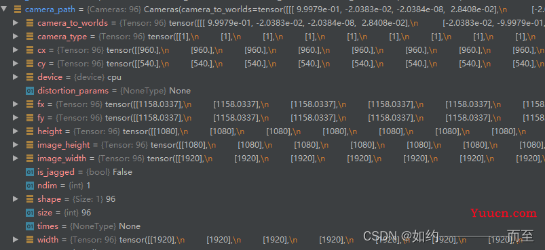The height and width of the screenshot is (250, 545).
Task: Click the primitive icon next to distortion_params
Action: (x=30, y=91)
